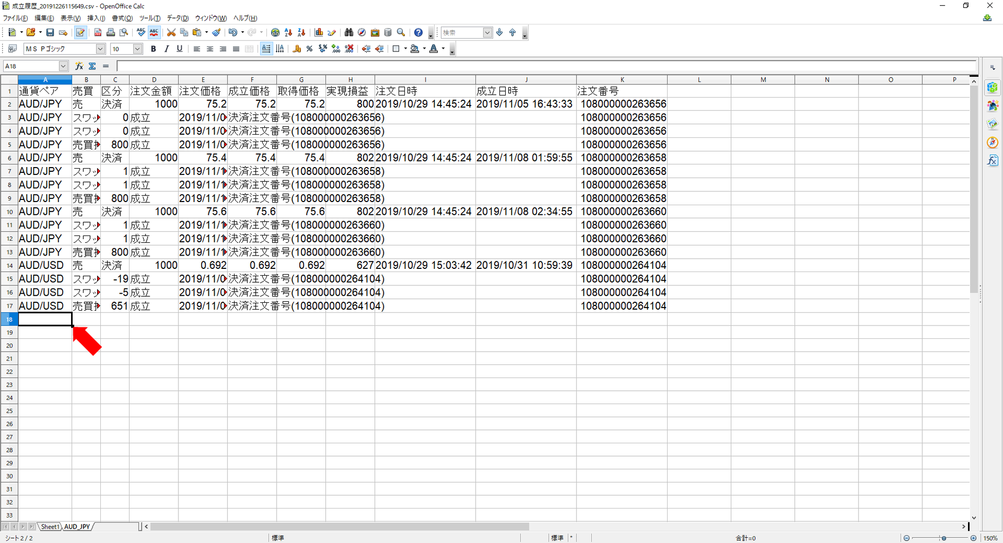
Task: Select column K header
Action: (622, 80)
